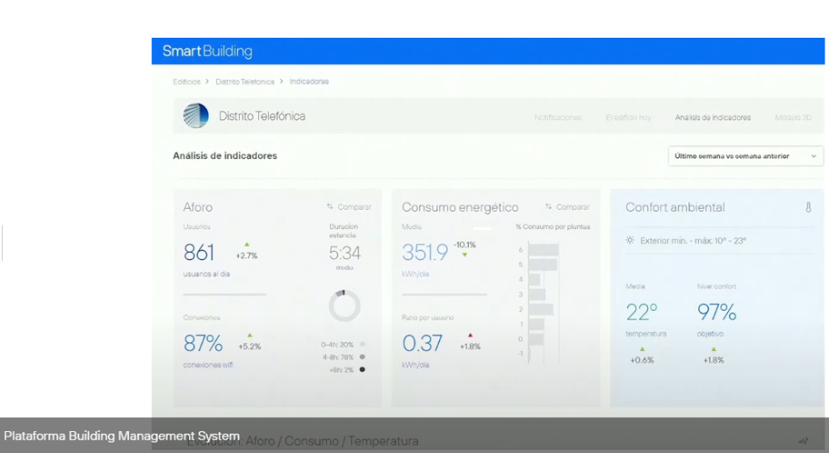Click the 87% conexiones wifi value
This screenshot has width=829, height=453.
pos(203,343)
